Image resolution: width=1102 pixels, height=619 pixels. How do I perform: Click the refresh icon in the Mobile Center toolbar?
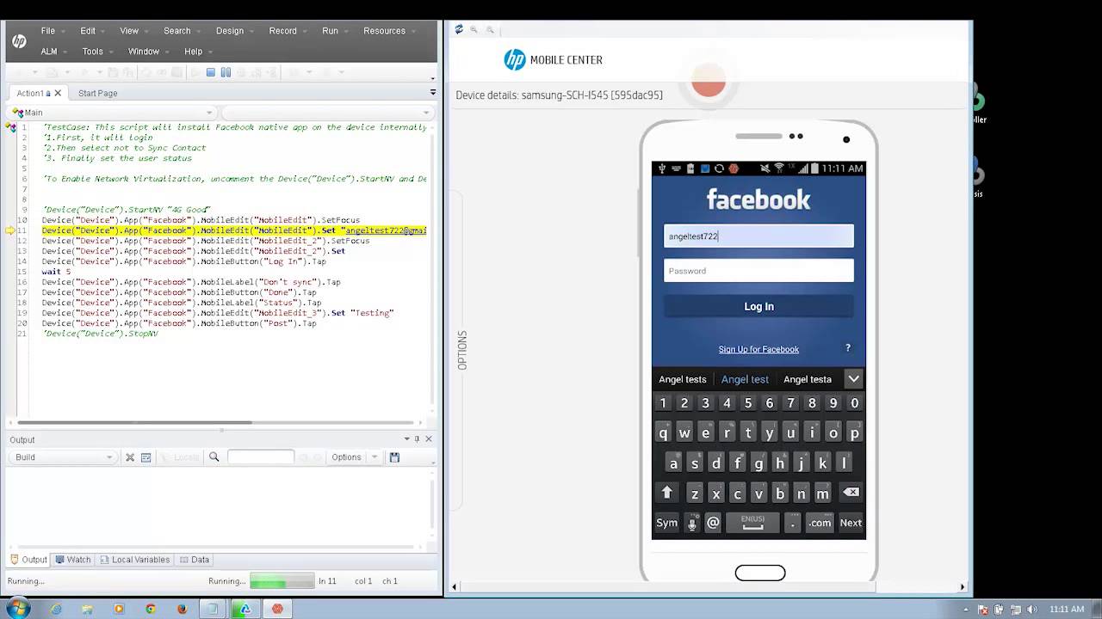(459, 29)
